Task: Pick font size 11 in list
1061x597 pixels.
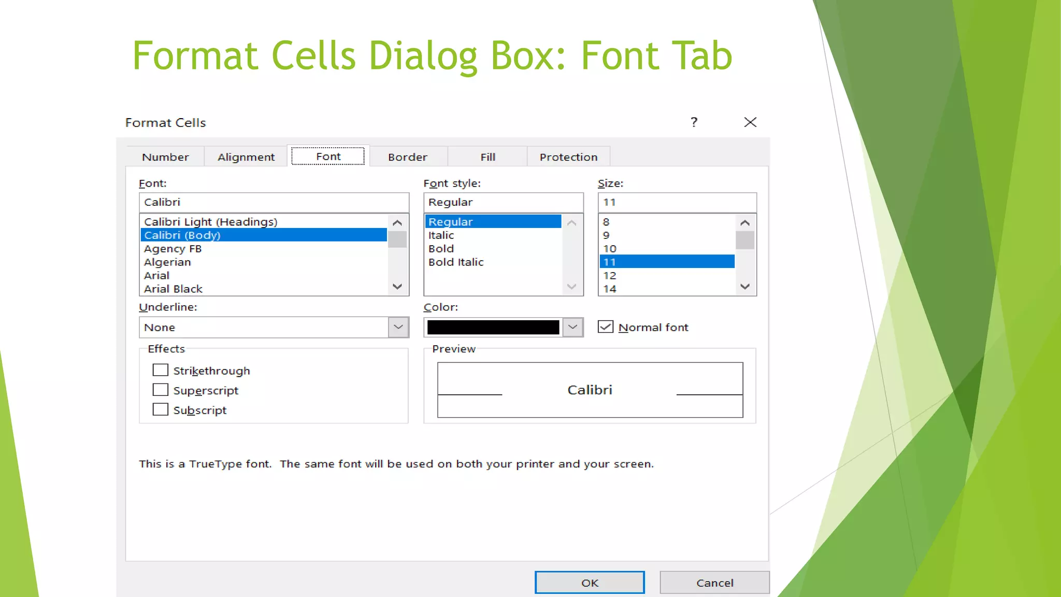Action: coord(667,262)
